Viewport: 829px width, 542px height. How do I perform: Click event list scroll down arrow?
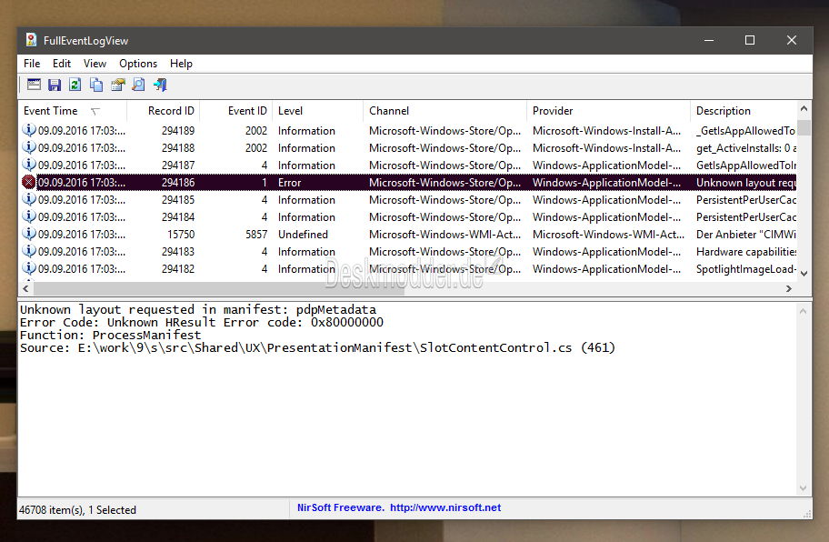pyautogui.click(x=804, y=274)
